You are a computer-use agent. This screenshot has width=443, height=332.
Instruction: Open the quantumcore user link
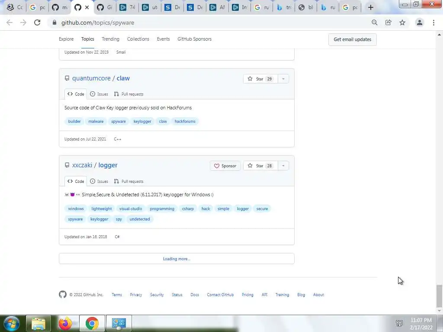pyautogui.click(x=91, y=78)
